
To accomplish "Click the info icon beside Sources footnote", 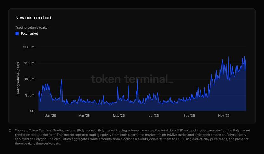I will click(10, 131).
